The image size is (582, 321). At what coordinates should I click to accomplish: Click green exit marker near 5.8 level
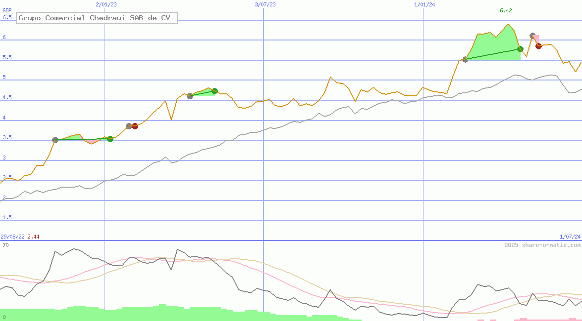[x=520, y=49]
